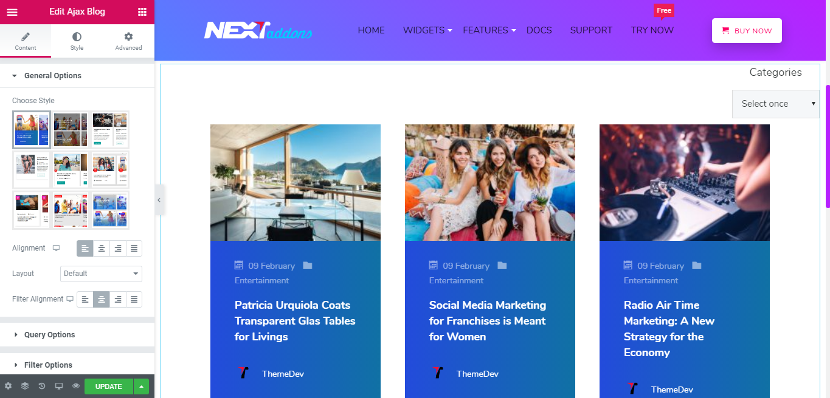Open page settings gear in bottom bar
830x398 pixels.
pos(8,386)
